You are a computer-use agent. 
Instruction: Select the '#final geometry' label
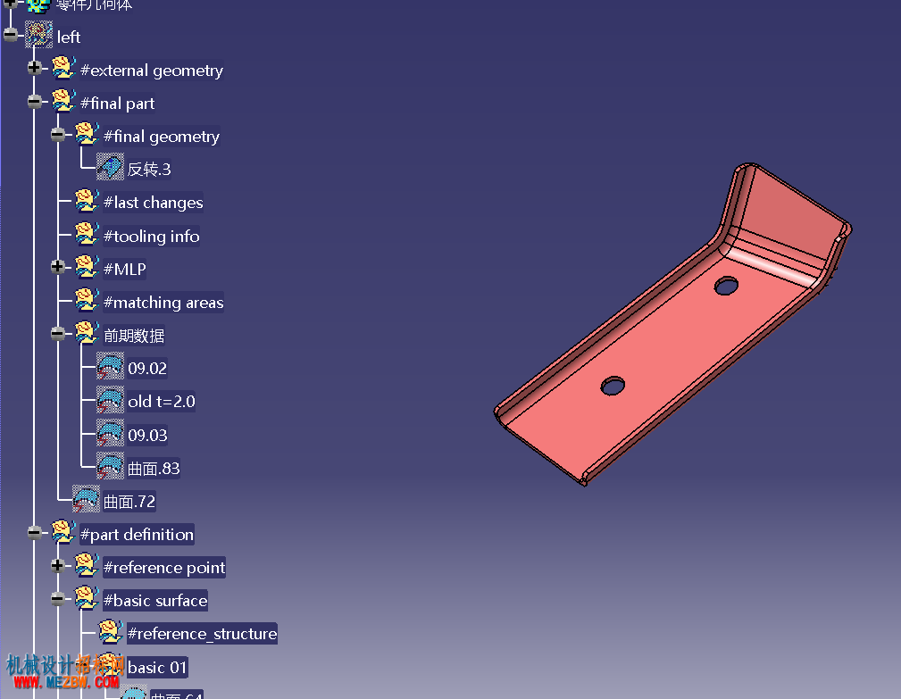coord(162,137)
